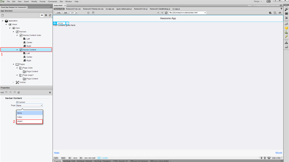Select page1 from the page list
Screen dimensions: 289x162
point(29,121)
